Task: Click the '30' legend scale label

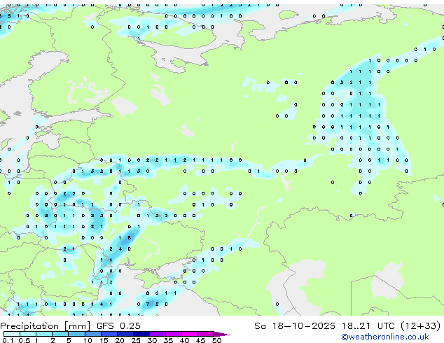Action: [x=152, y=340]
